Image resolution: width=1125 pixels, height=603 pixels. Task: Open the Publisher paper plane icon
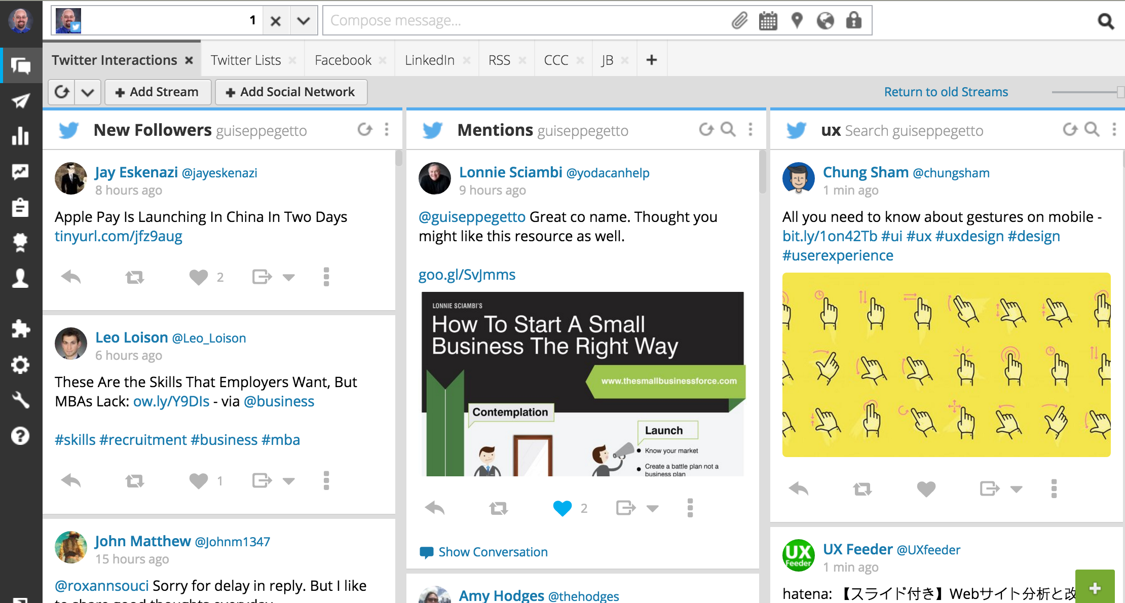(x=21, y=101)
